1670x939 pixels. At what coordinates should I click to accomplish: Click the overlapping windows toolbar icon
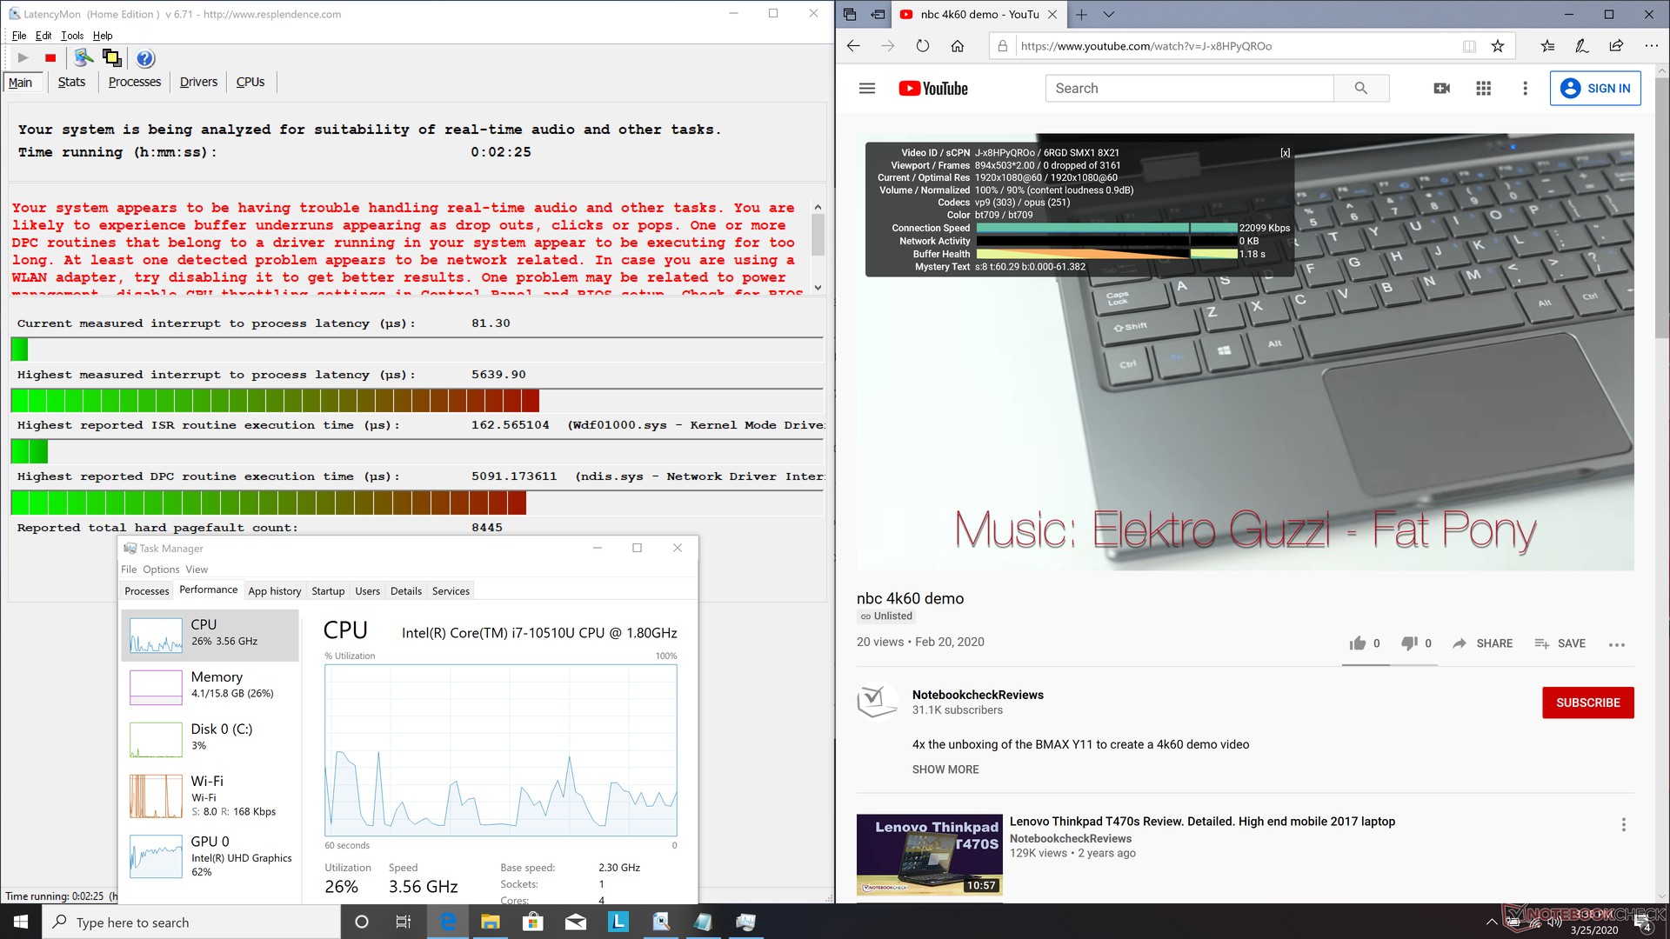111,58
